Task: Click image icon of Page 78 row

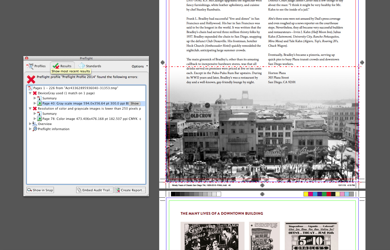Action: coord(39,119)
